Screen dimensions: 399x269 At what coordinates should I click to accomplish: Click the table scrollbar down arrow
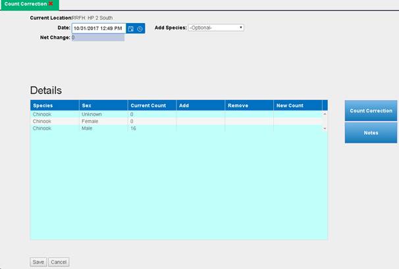coord(325,129)
